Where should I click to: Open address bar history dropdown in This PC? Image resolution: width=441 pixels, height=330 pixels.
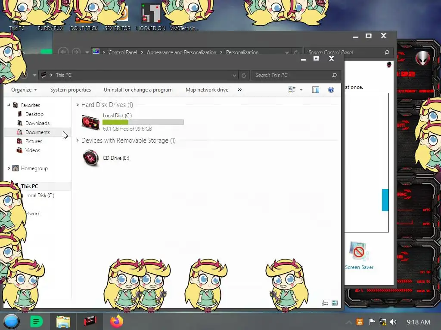(234, 75)
